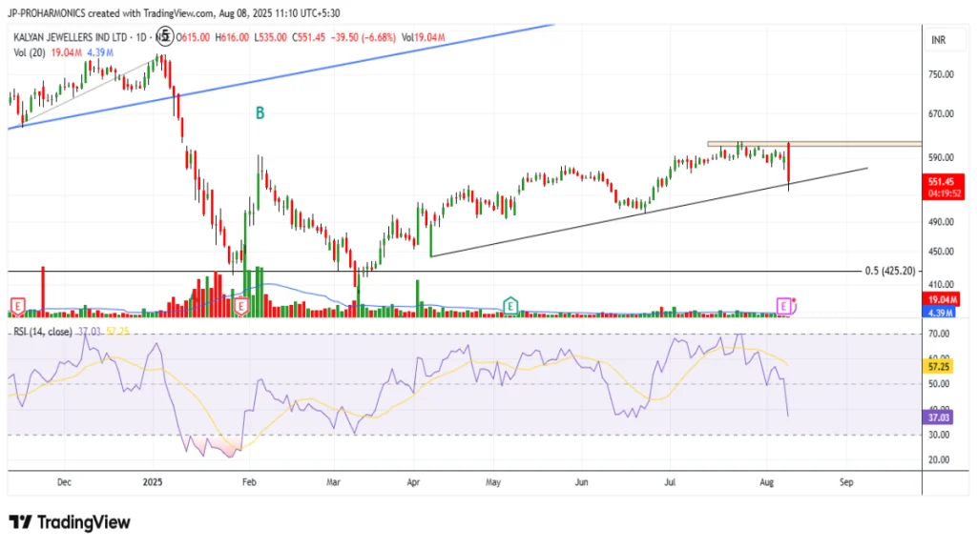Click the 490.00 price axis value

point(941,221)
